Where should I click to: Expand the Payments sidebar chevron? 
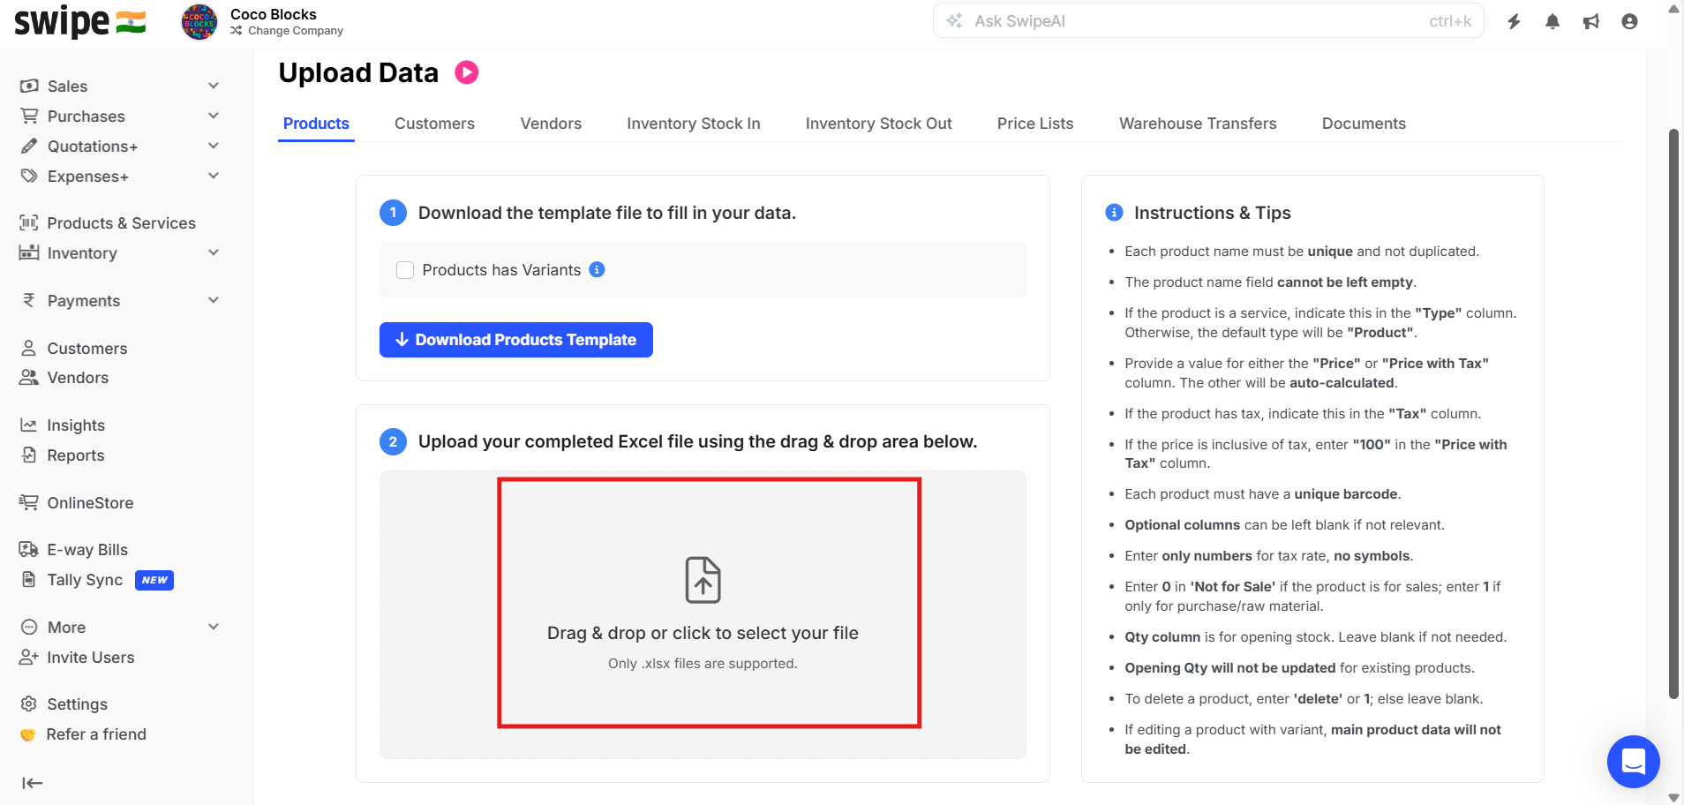click(x=213, y=301)
